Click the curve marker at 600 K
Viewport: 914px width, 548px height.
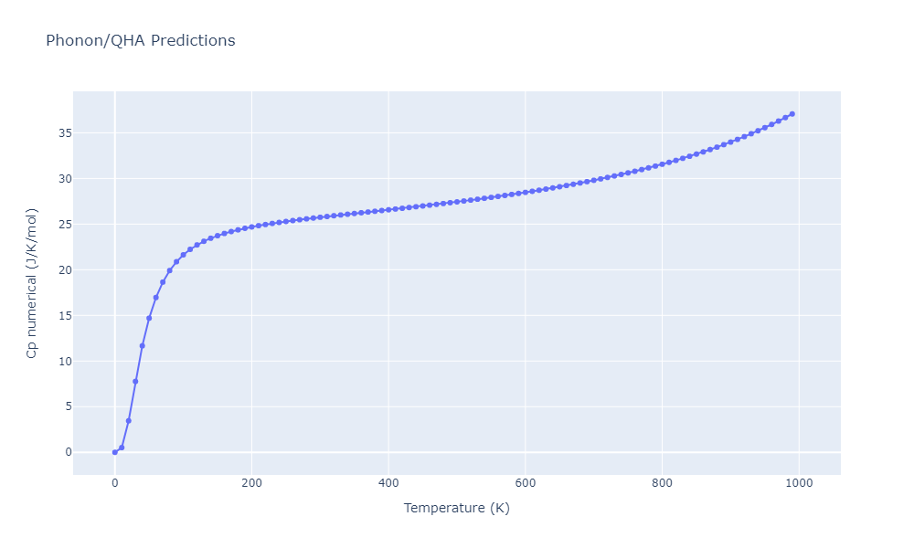[526, 192]
